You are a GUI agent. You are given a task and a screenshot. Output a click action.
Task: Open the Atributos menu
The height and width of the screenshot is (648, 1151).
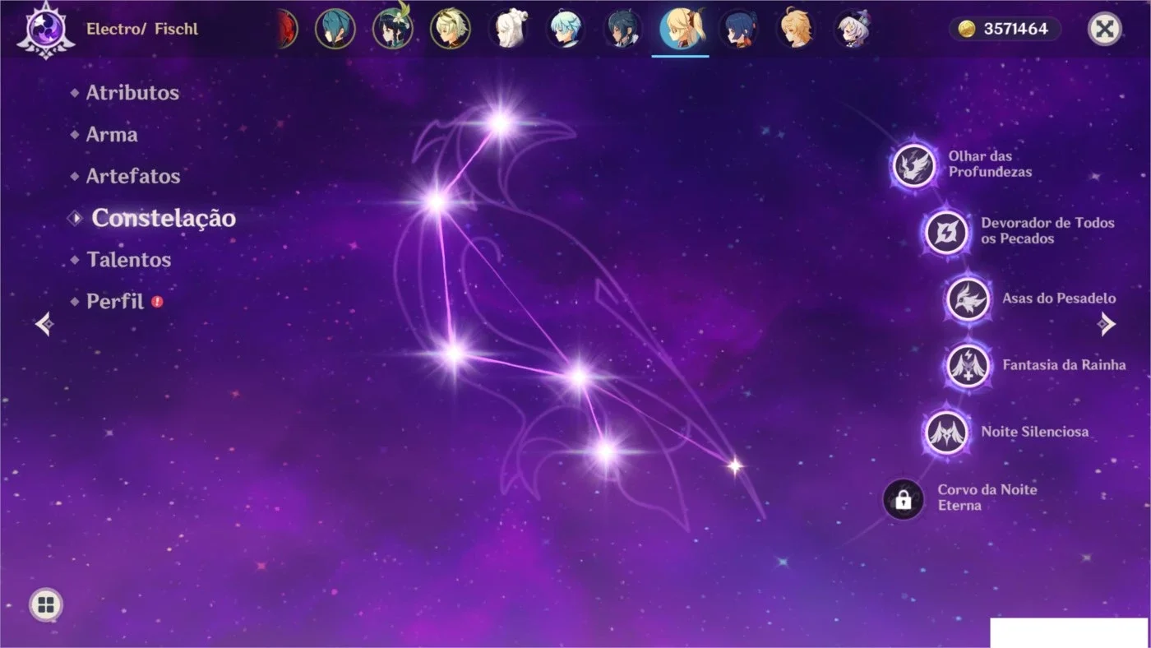(132, 93)
